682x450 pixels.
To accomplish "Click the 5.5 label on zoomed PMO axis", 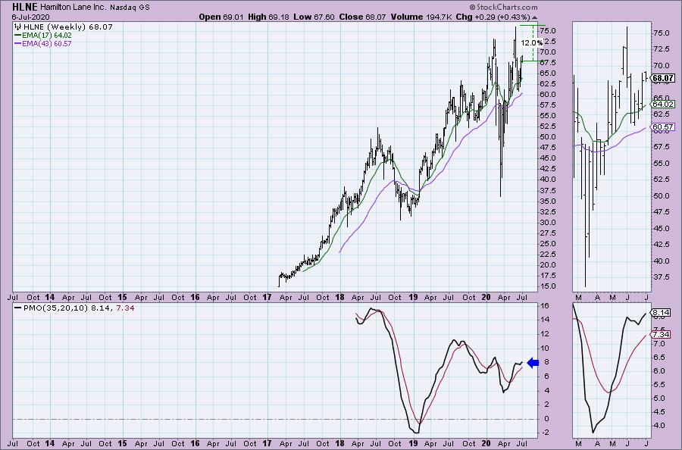I will (x=659, y=385).
